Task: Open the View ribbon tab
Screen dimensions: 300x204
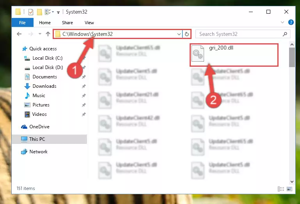Action: [x=89, y=23]
